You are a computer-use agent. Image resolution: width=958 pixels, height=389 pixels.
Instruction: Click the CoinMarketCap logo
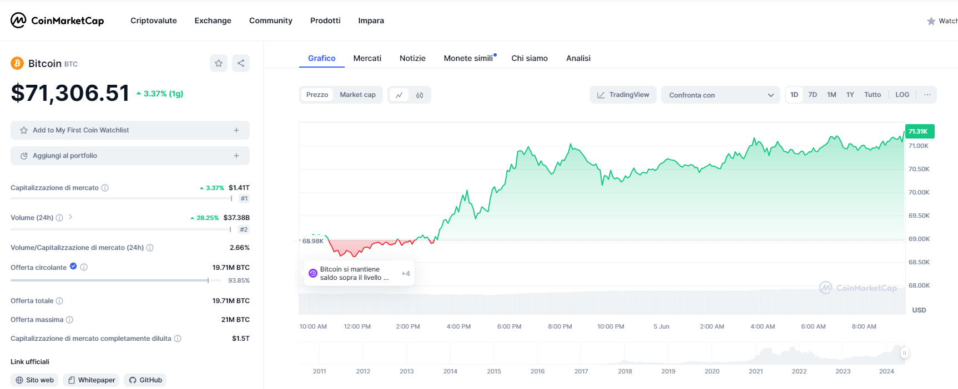(57, 21)
